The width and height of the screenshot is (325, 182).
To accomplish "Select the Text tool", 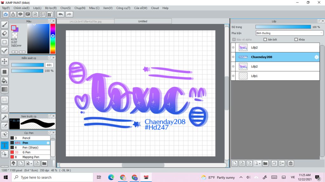I will click(4, 145).
